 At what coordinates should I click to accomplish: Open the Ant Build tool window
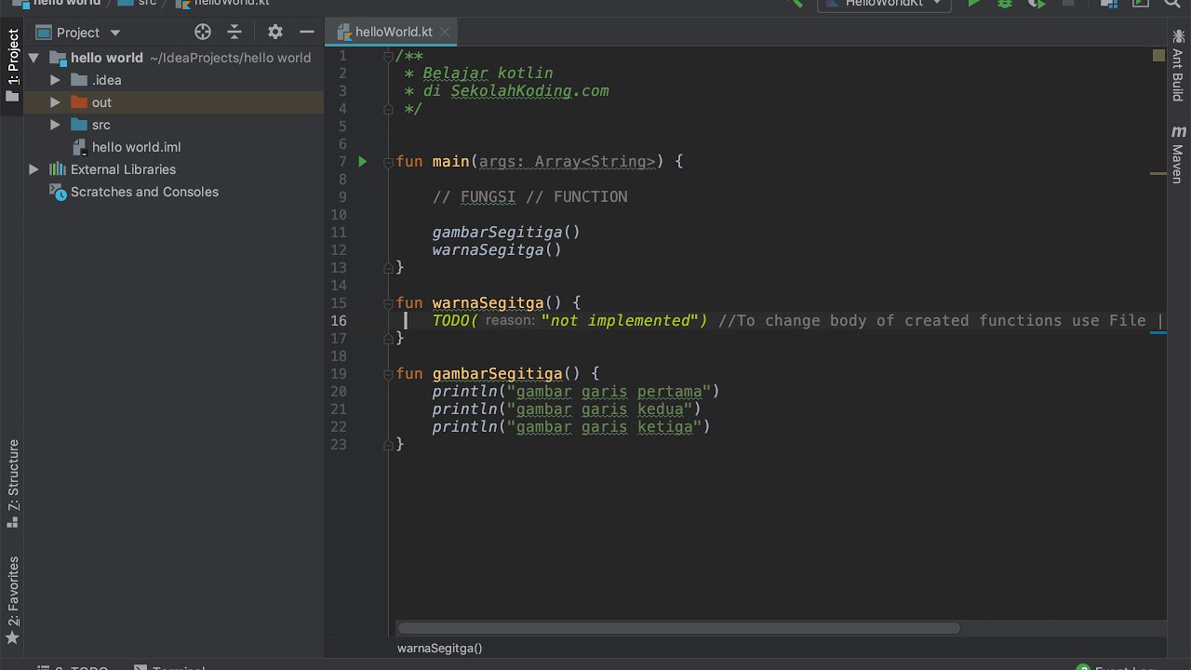[1178, 67]
